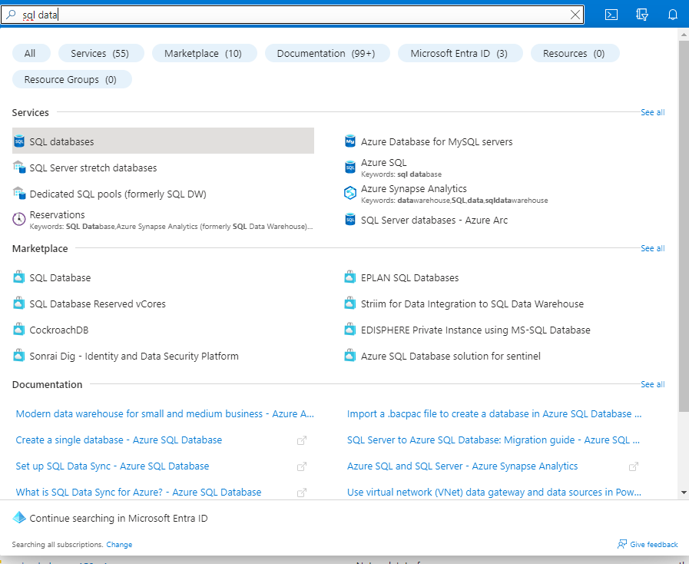The image size is (689, 564).
Task: Click Microsoft Entra ID diamond icon
Action: (x=19, y=517)
